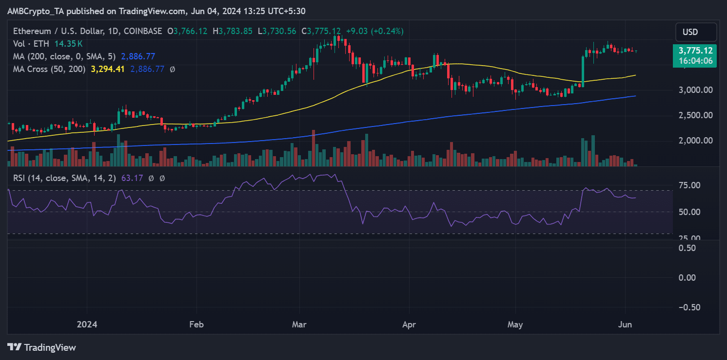Click the open price value O3,766.12

187,31
